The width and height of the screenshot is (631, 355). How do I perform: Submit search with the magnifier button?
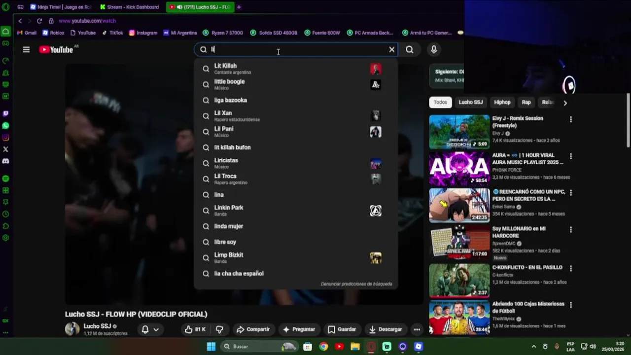click(410, 49)
